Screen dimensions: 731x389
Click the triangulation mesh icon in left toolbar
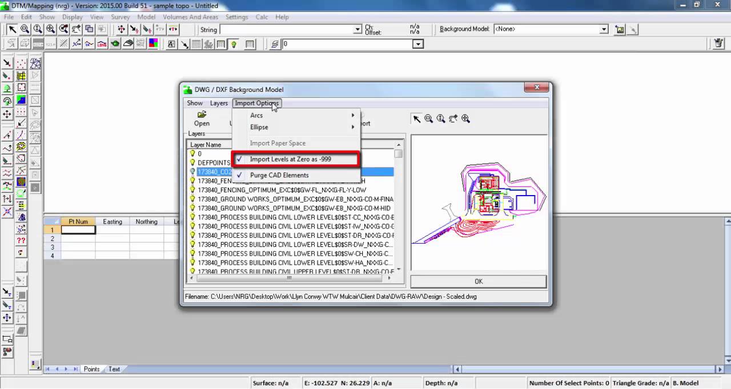click(x=35, y=63)
